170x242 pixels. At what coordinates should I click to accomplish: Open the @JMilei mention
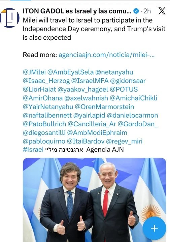click(34, 72)
